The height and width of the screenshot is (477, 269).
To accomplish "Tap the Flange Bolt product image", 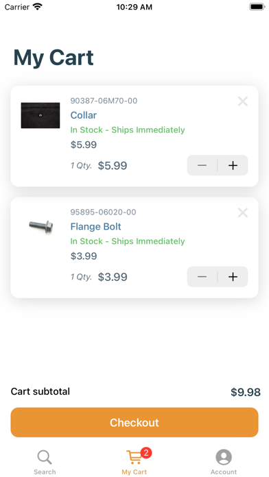I will coord(40,227).
